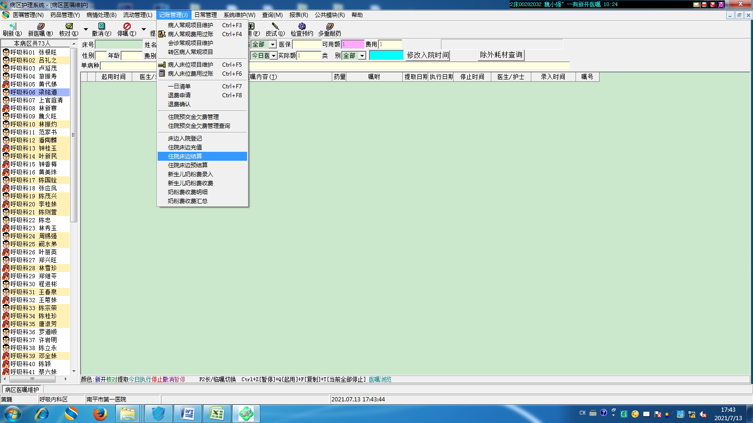
Task: Open Windows Explorer folder on taskbar
Action: (x=128, y=414)
